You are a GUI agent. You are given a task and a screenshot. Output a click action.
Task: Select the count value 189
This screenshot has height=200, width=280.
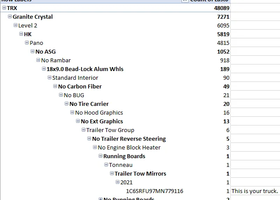225,69
